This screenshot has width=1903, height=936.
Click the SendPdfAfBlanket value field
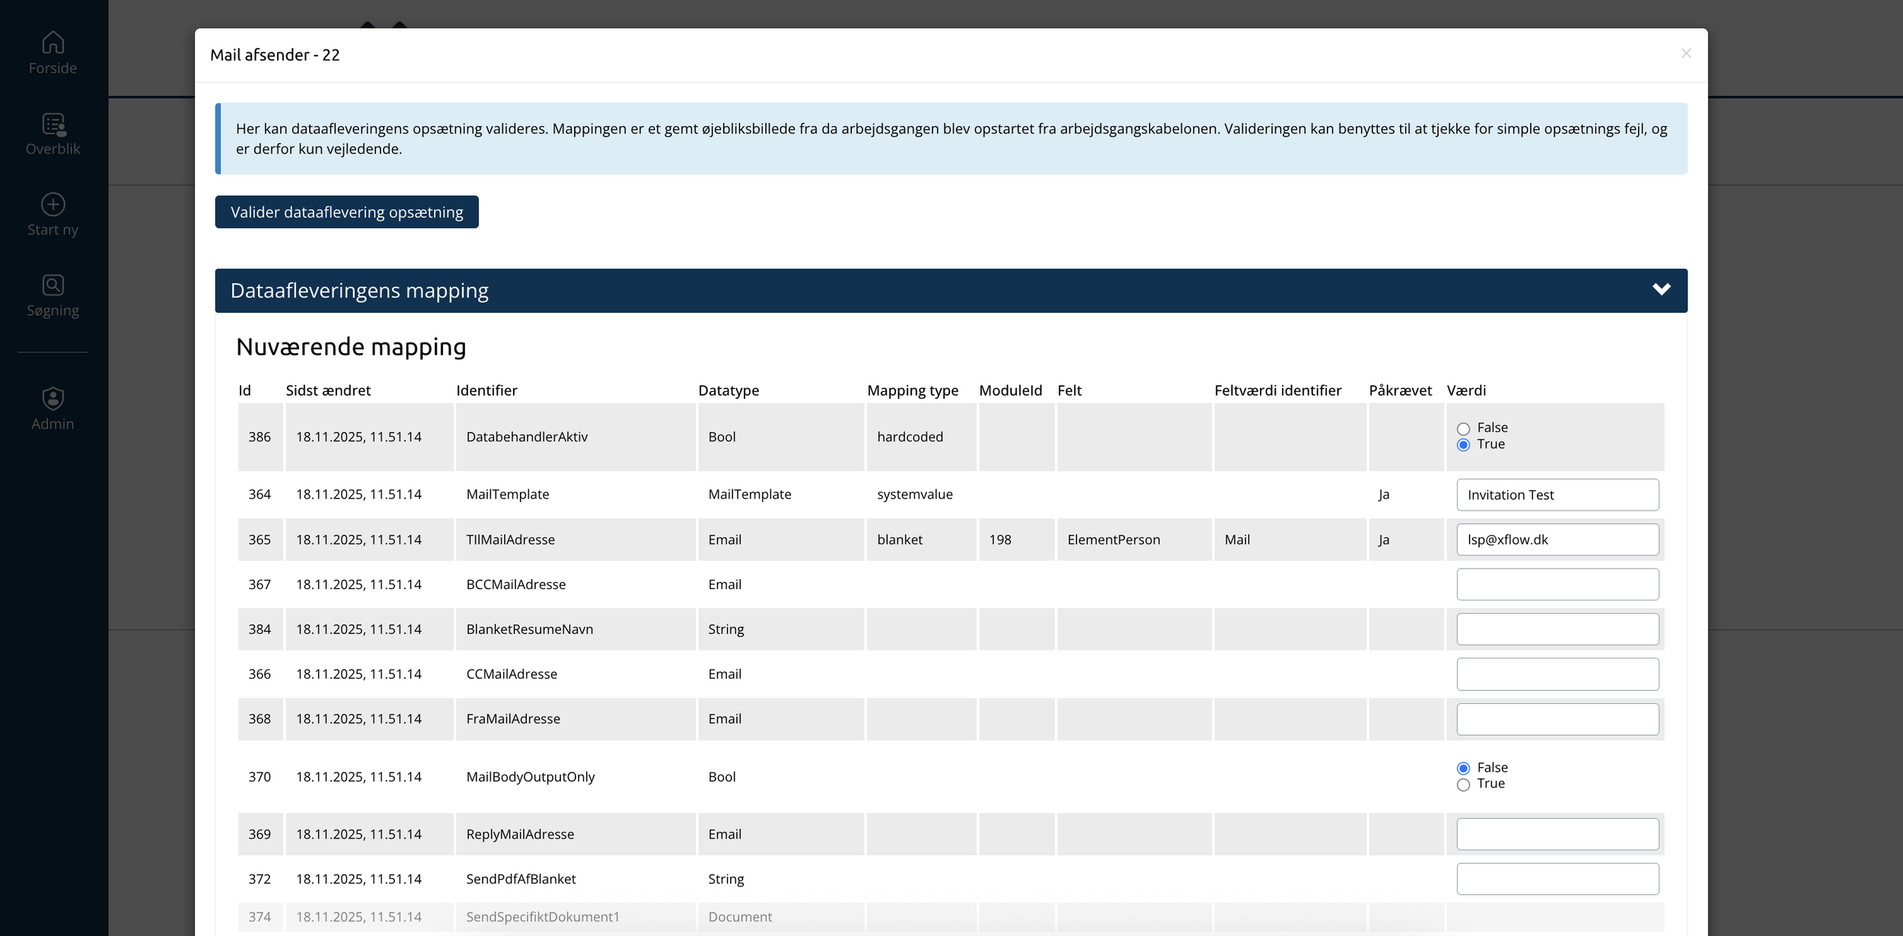[x=1557, y=879]
